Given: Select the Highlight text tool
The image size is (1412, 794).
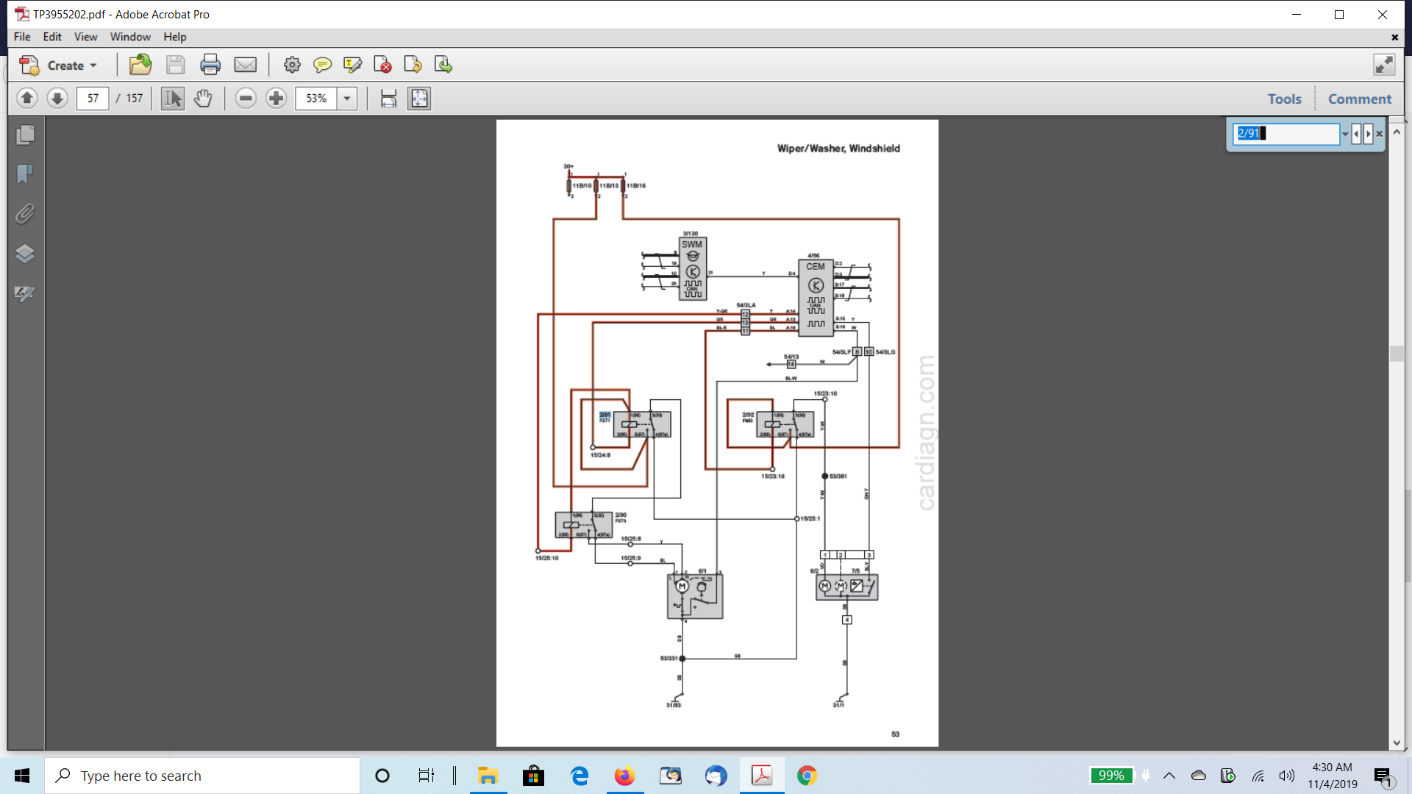Looking at the screenshot, I should (x=352, y=65).
